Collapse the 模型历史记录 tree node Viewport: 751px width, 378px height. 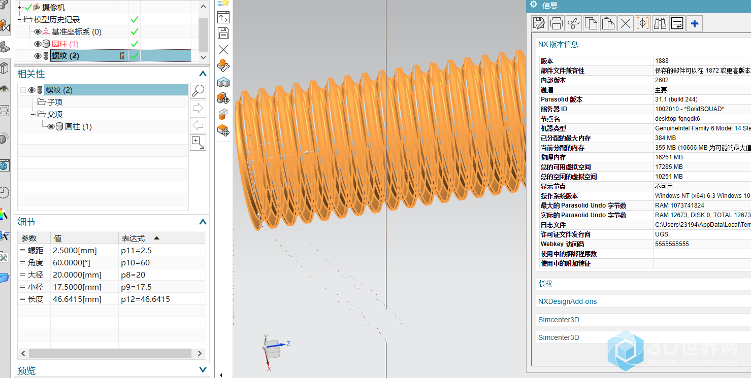[20, 19]
